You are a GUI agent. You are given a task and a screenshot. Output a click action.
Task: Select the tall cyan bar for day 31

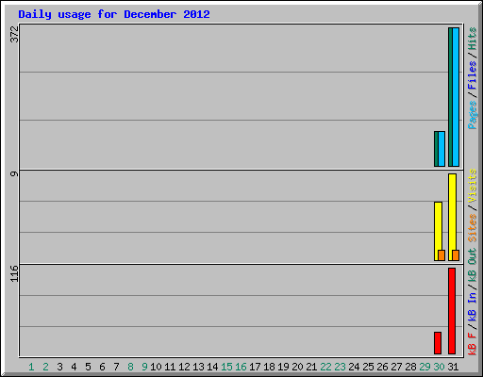point(456,97)
